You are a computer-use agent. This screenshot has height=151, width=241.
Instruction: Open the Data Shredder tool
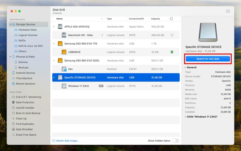pyautogui.click(x=24, y=129)
